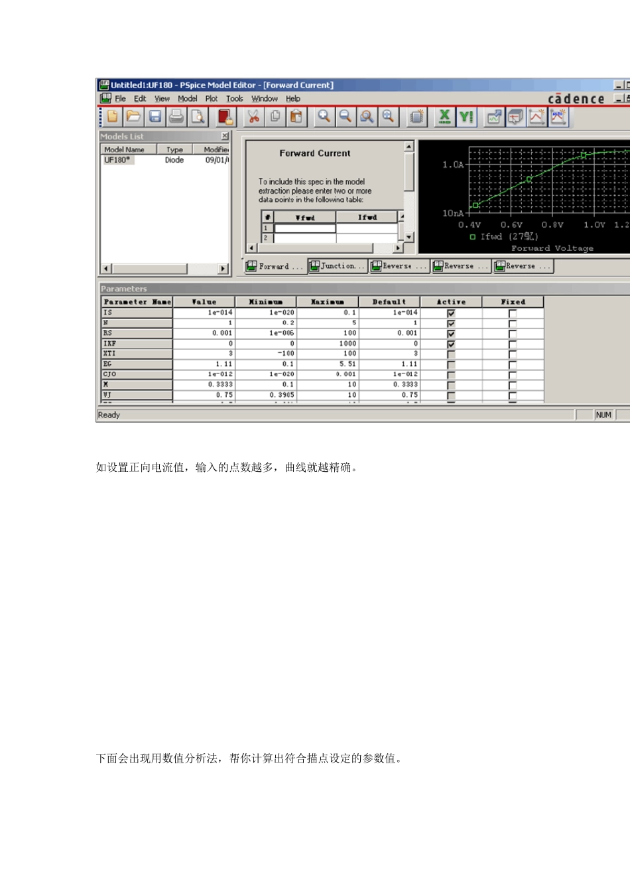The width and height of the screenshot is (630, 892).
Task: Click the Open folder toolbar icon
Action: click(133, 117)
